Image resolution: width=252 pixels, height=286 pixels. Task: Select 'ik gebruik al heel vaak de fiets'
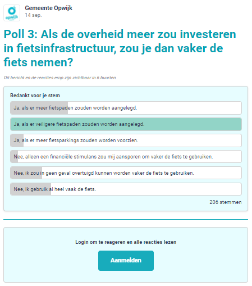126,189
